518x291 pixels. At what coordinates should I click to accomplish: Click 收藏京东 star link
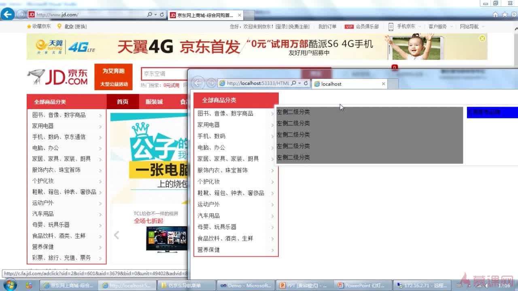point(39,26)
